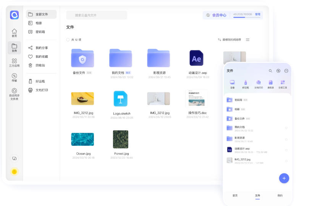Tap the blue plus floating button

point(284,178)
